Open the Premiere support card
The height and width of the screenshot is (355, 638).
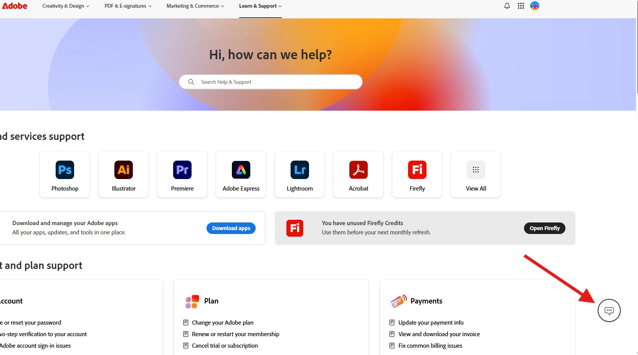click(x=182, y=174)
